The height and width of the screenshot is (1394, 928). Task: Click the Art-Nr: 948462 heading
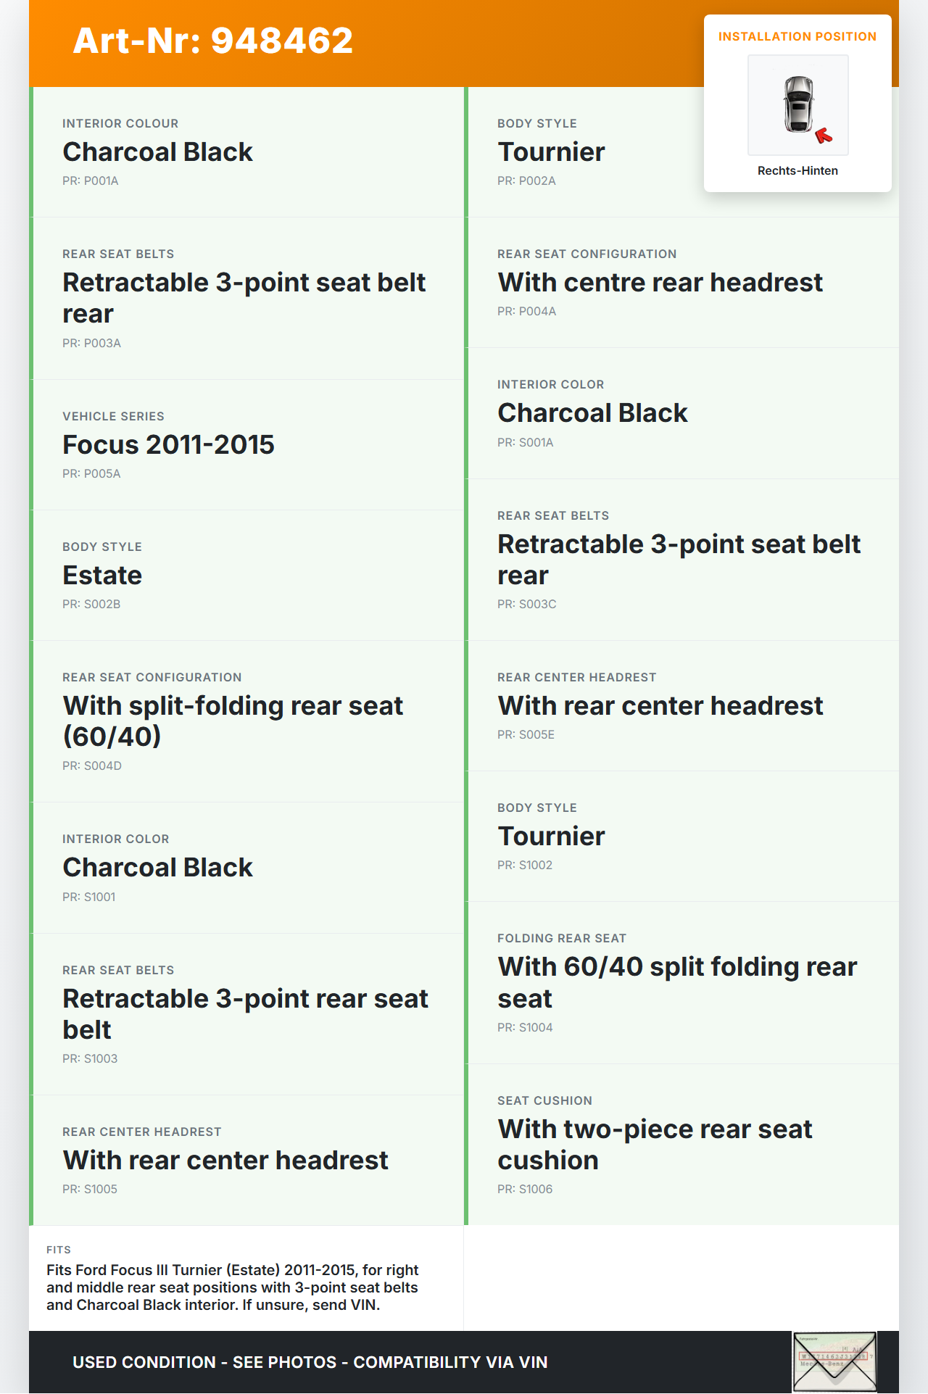tap(213, 41)
